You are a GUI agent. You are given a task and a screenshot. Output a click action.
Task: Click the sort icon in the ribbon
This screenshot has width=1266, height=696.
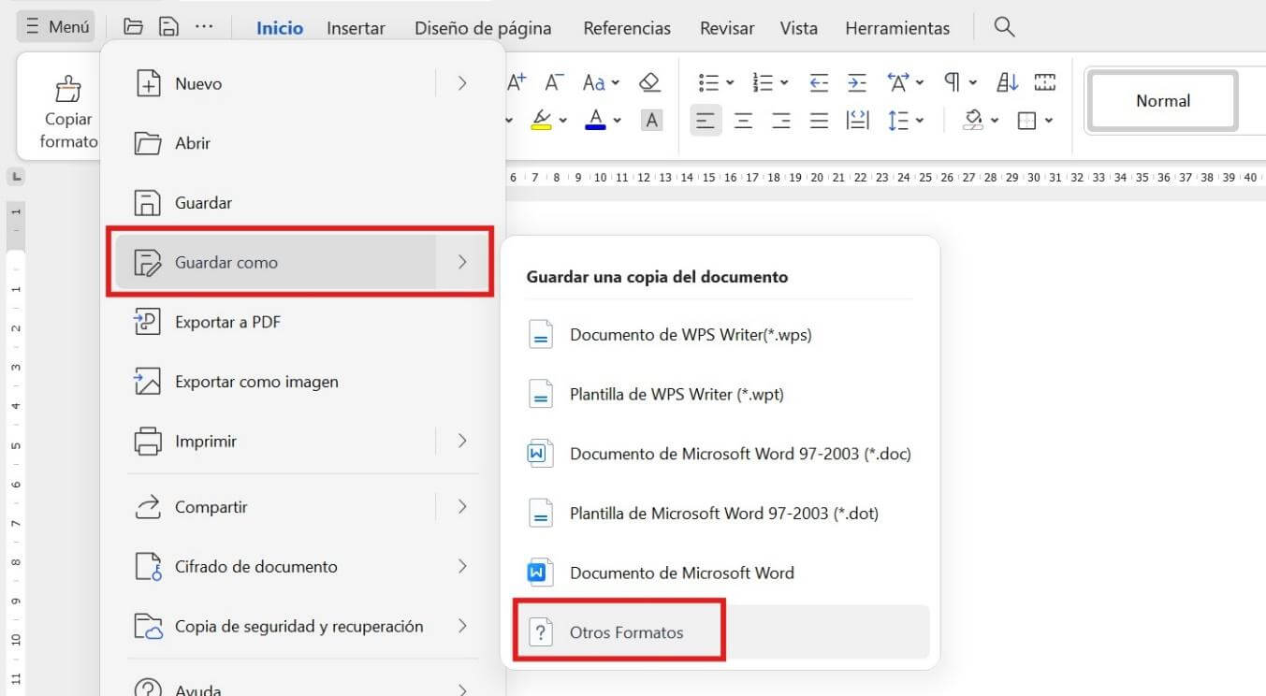1006,82
